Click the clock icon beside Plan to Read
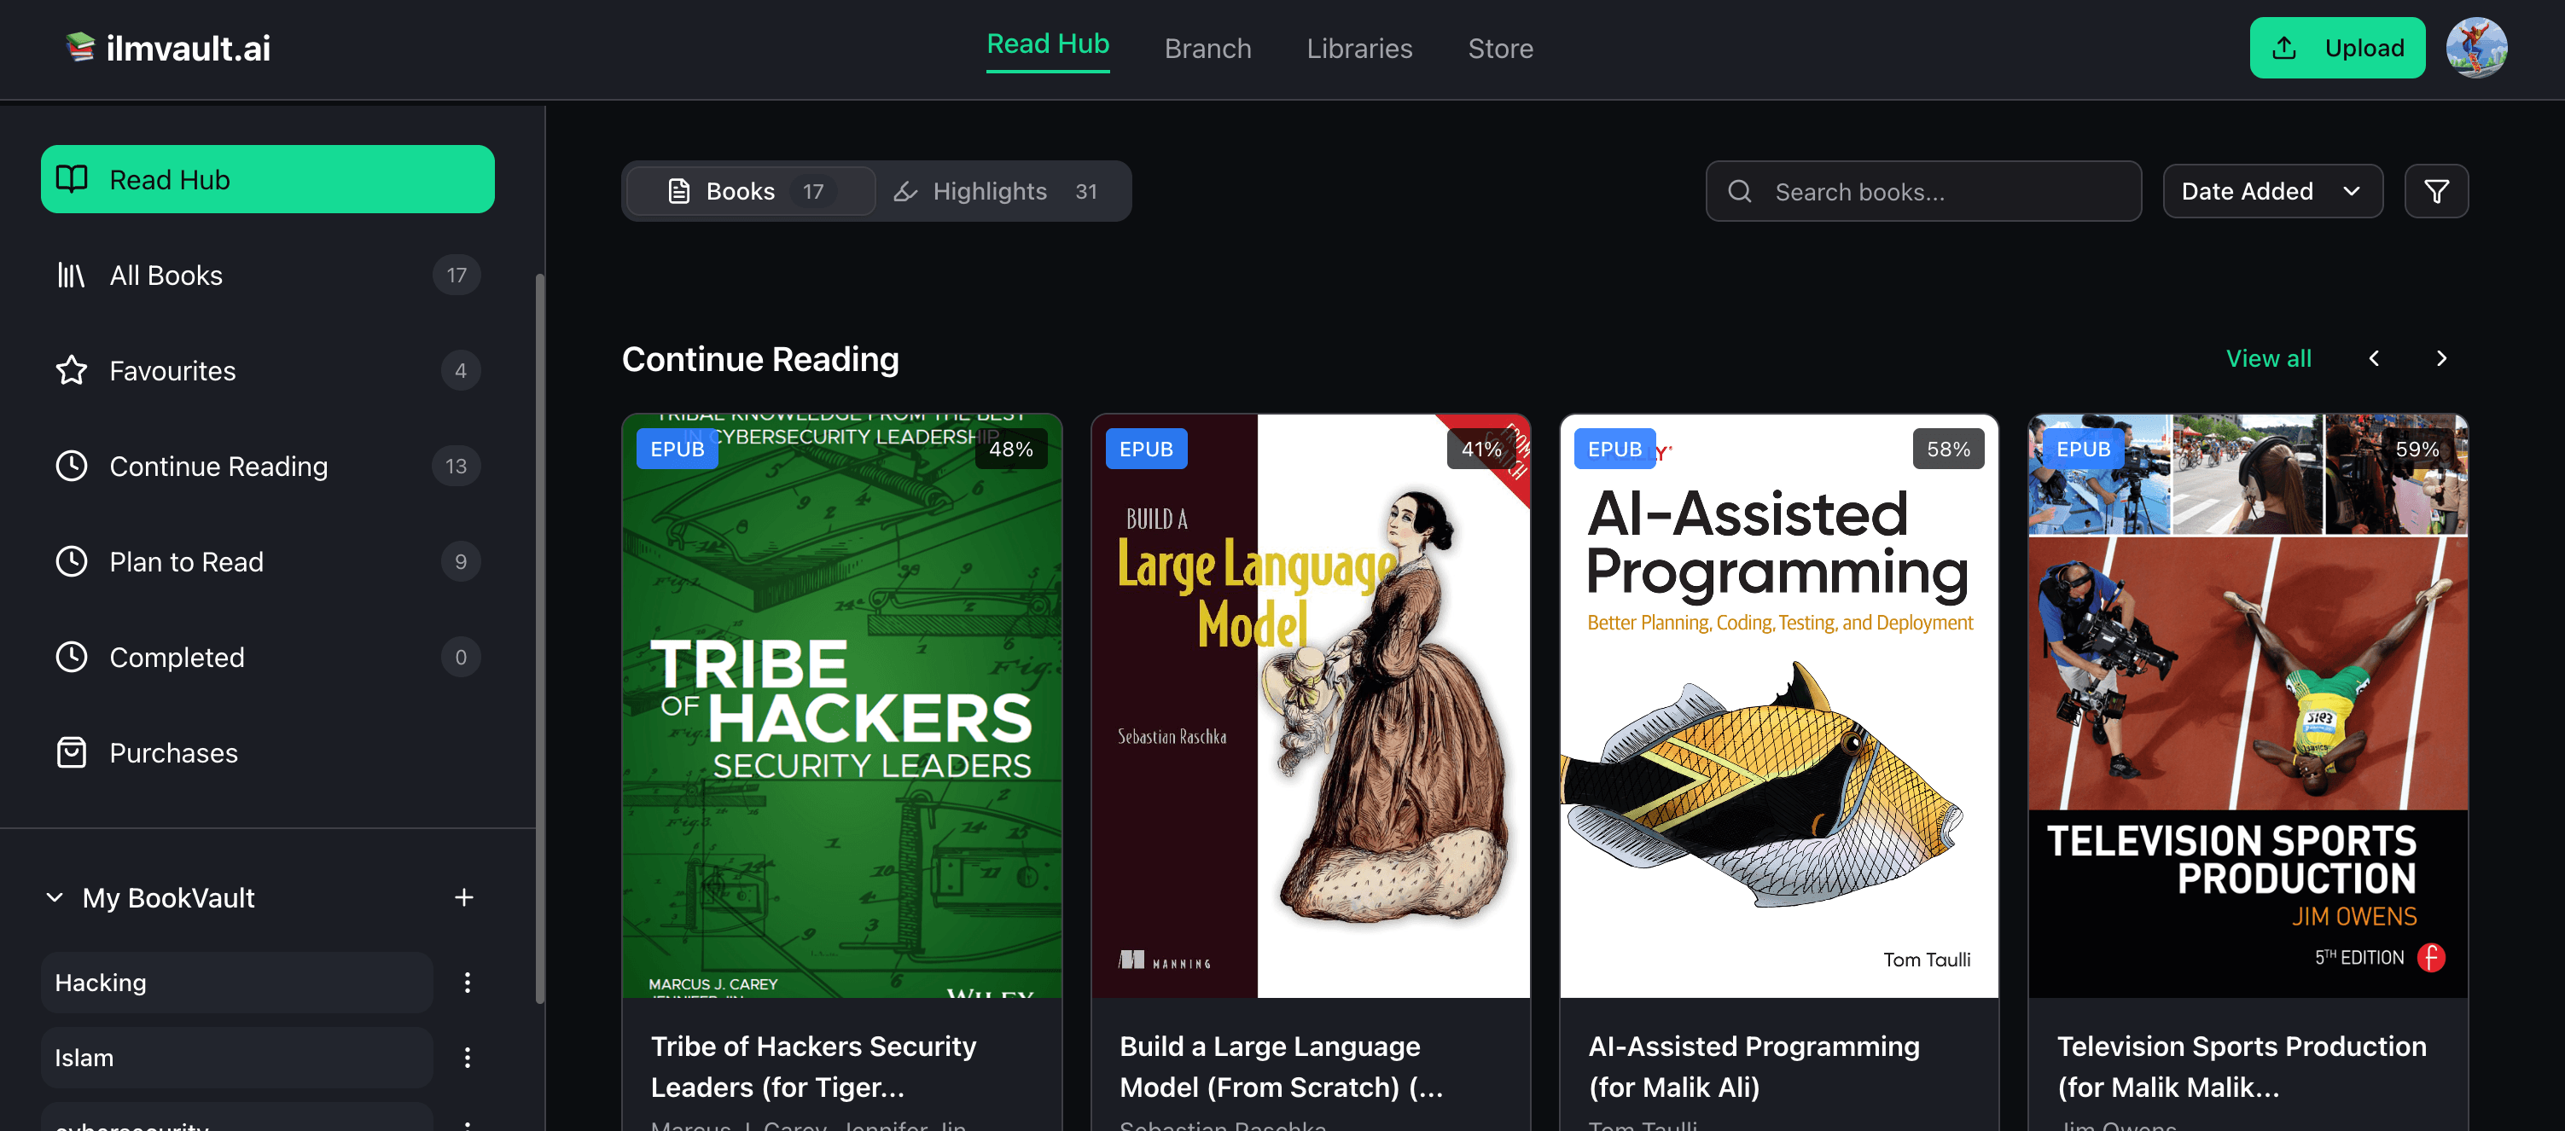 [x=72, y=561]
